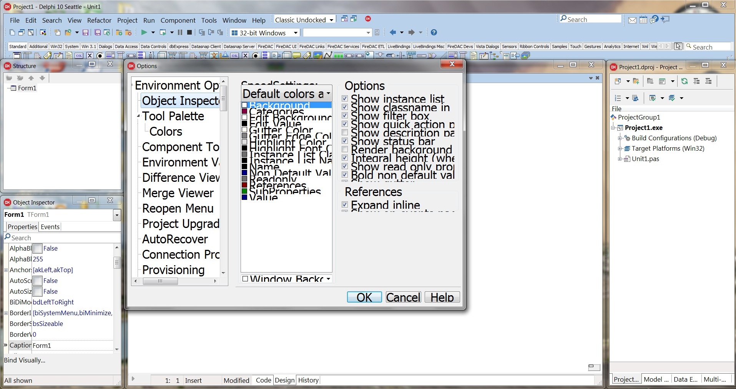This screenshot has height=389, width=736.
Task: Click Add file to project icon
Action: click(x=119, y=33)
